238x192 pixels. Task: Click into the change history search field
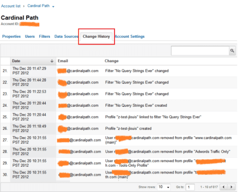tap(200, 50)
